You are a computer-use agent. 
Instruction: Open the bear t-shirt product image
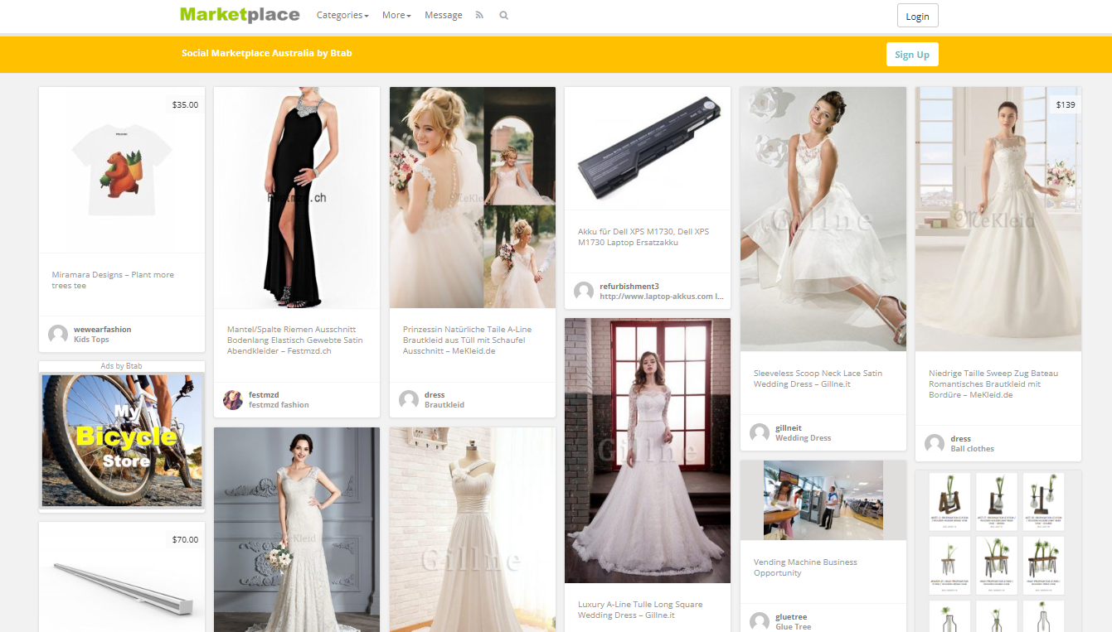(122, 170)
